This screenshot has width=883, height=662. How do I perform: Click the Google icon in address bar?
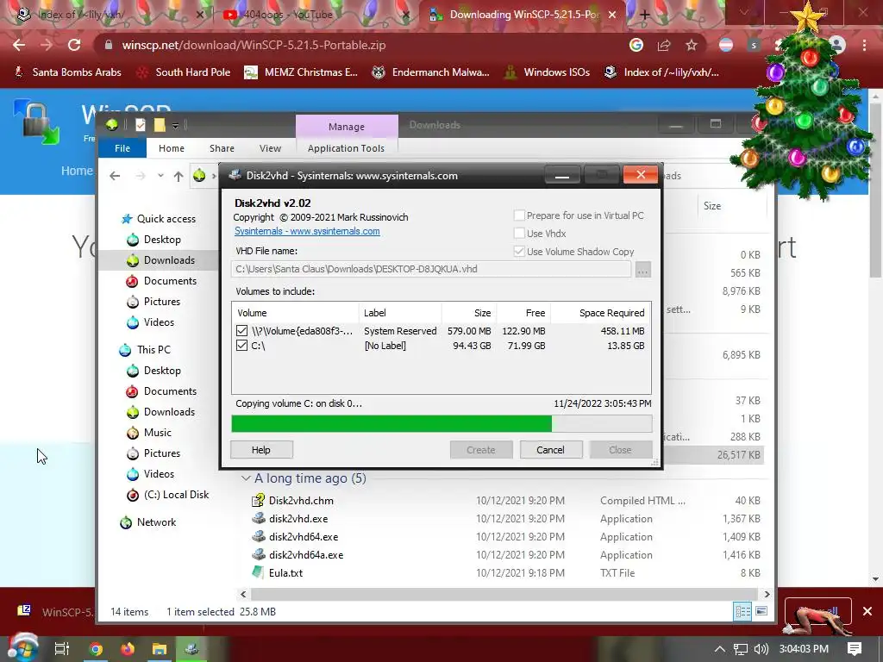tap(636, 45)
